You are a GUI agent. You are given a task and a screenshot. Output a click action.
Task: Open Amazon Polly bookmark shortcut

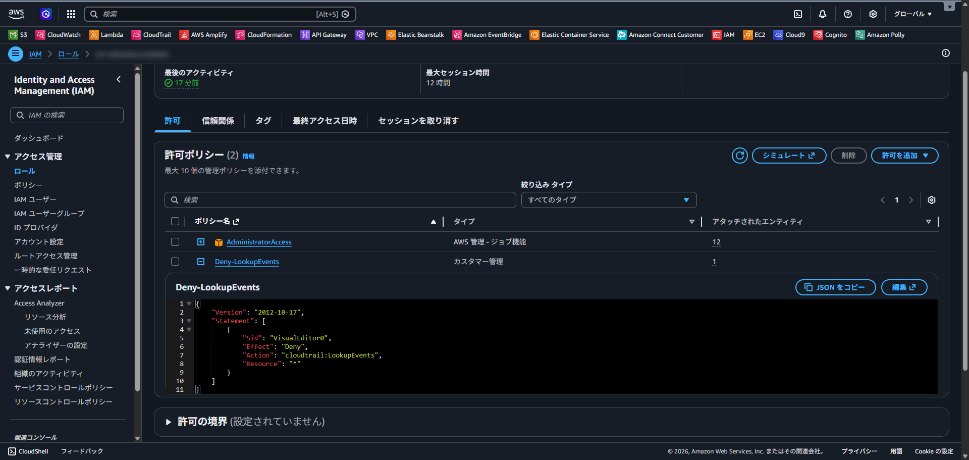880,35
